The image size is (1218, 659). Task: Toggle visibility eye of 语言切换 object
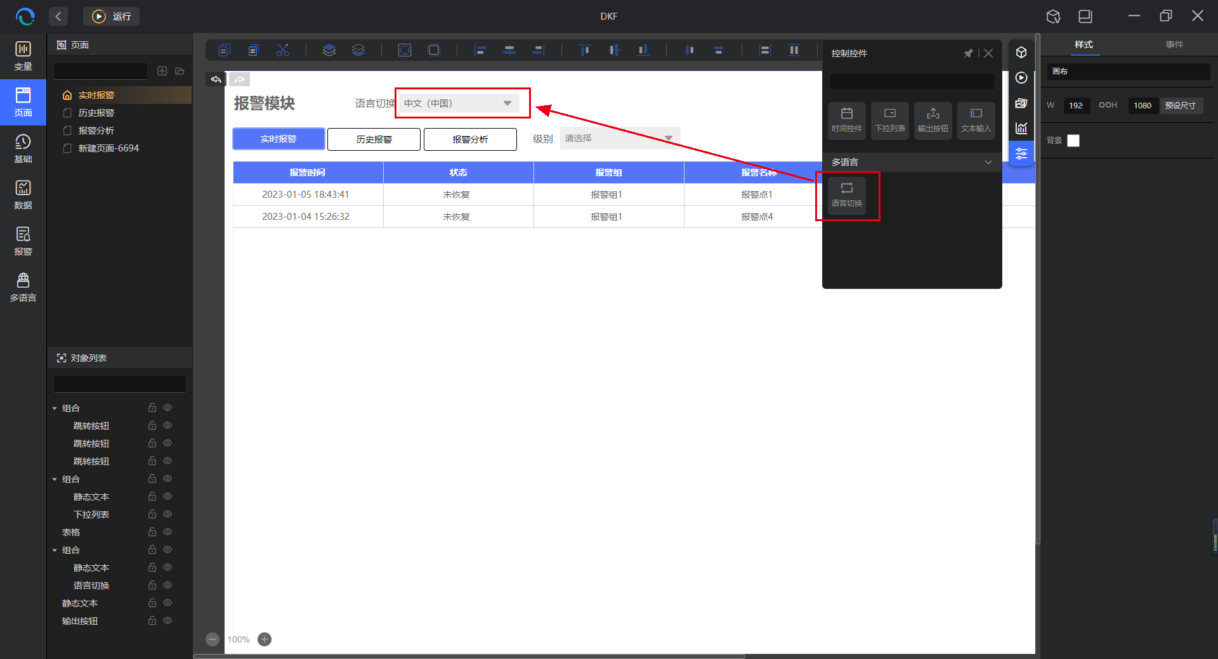tap(167, 585)
